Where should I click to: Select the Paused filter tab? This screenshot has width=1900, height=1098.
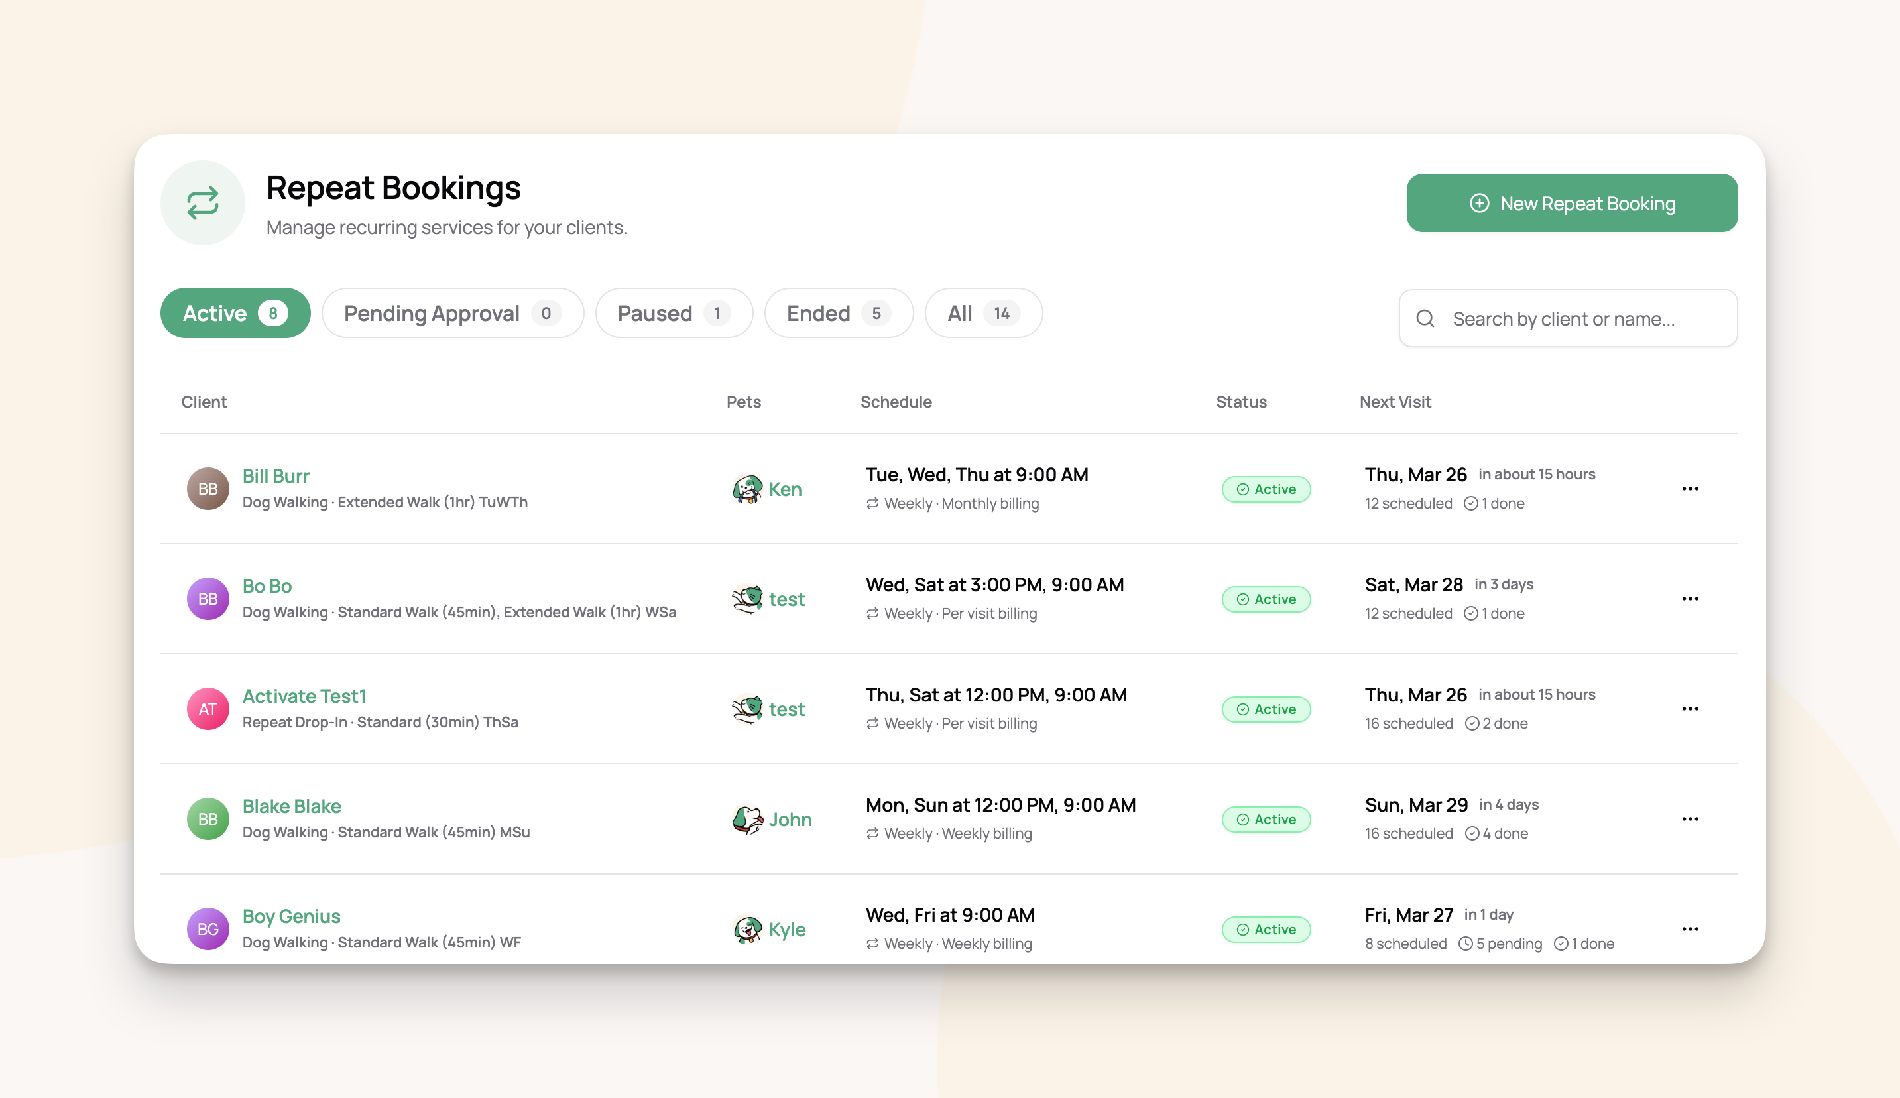674,313
